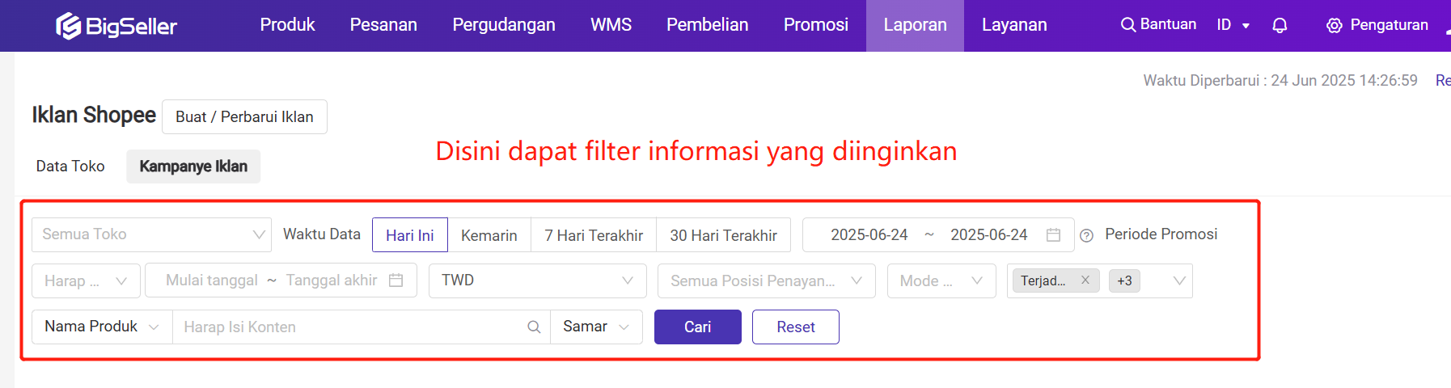This screenshot has height=388, width=1451.
Task: Click the Periode Promosi label
Action: (1161, 234)
